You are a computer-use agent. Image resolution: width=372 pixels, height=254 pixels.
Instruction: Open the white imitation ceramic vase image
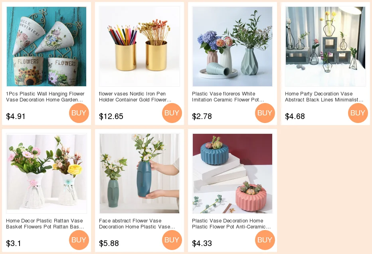pos(232,47)
